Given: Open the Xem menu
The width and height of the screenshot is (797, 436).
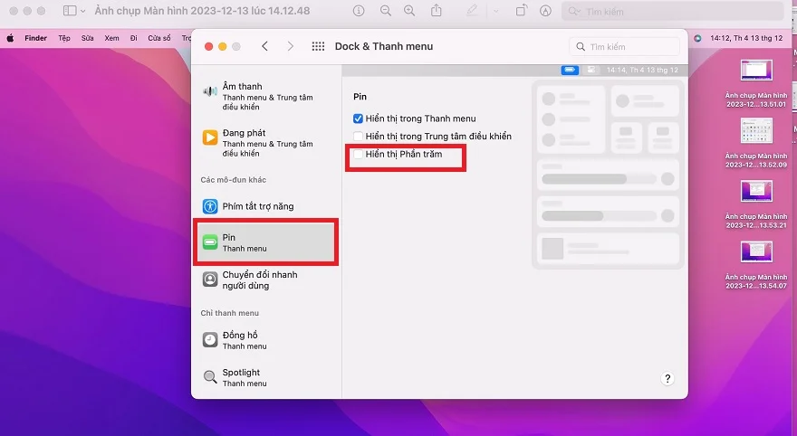Looking at the screenshot, I should [x=111, y=38].
